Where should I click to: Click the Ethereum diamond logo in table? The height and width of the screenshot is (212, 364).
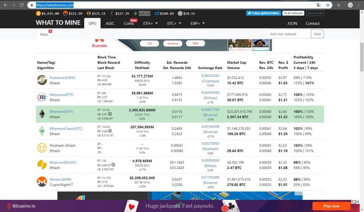pyautogui.click(x=42, y=114)
